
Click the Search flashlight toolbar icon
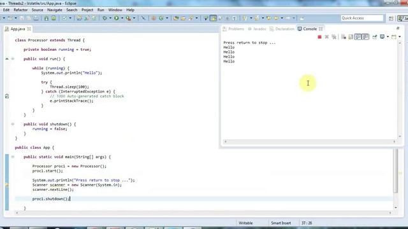pyautogui.click(x=191, y=18)
